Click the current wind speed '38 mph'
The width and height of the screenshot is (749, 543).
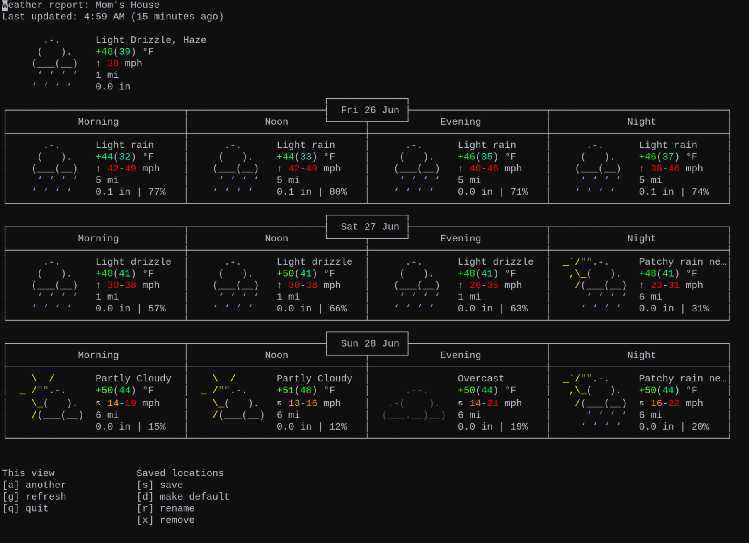[124, 63]
